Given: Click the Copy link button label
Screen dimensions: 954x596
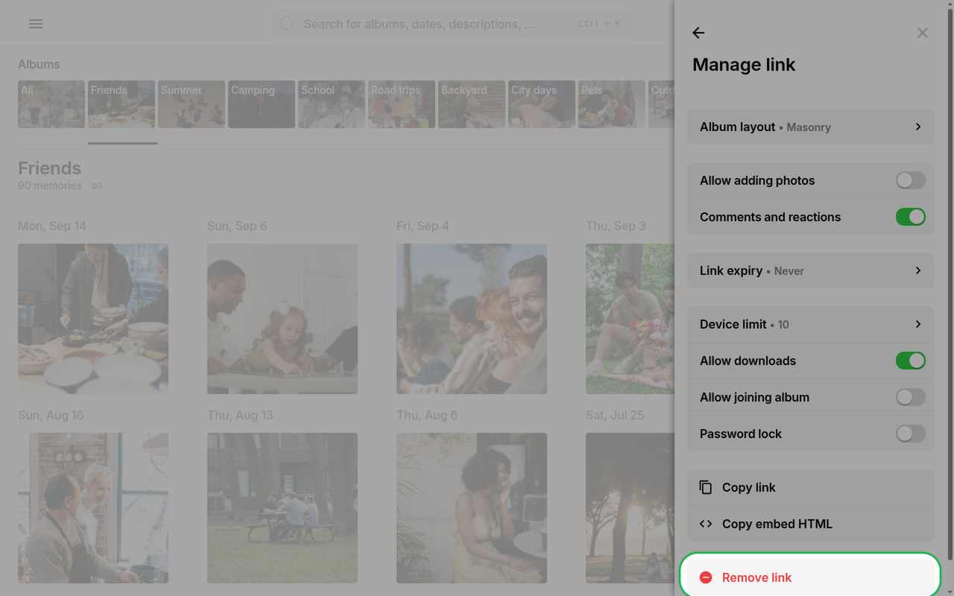Looking at the screenshot, I should [749, 487].
